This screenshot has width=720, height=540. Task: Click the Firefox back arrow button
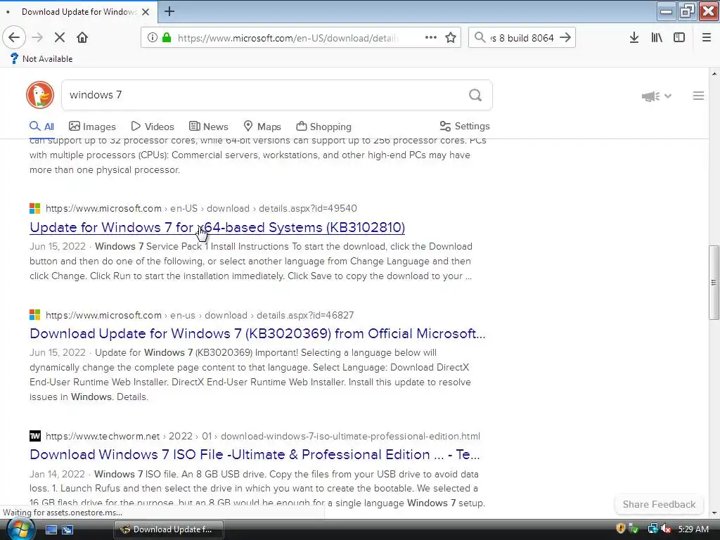coord(14,37)
